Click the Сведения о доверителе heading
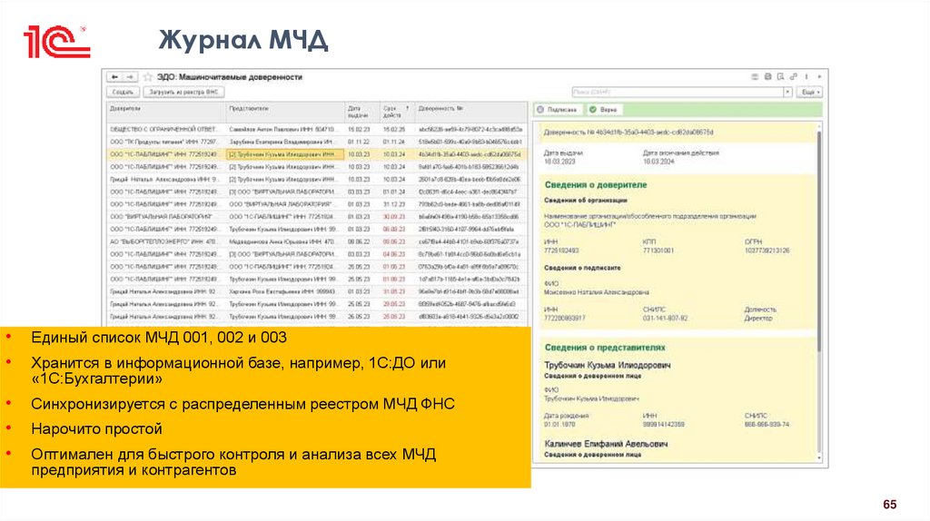The width and height of the screenshot is (930, 521). coord(596,185)
